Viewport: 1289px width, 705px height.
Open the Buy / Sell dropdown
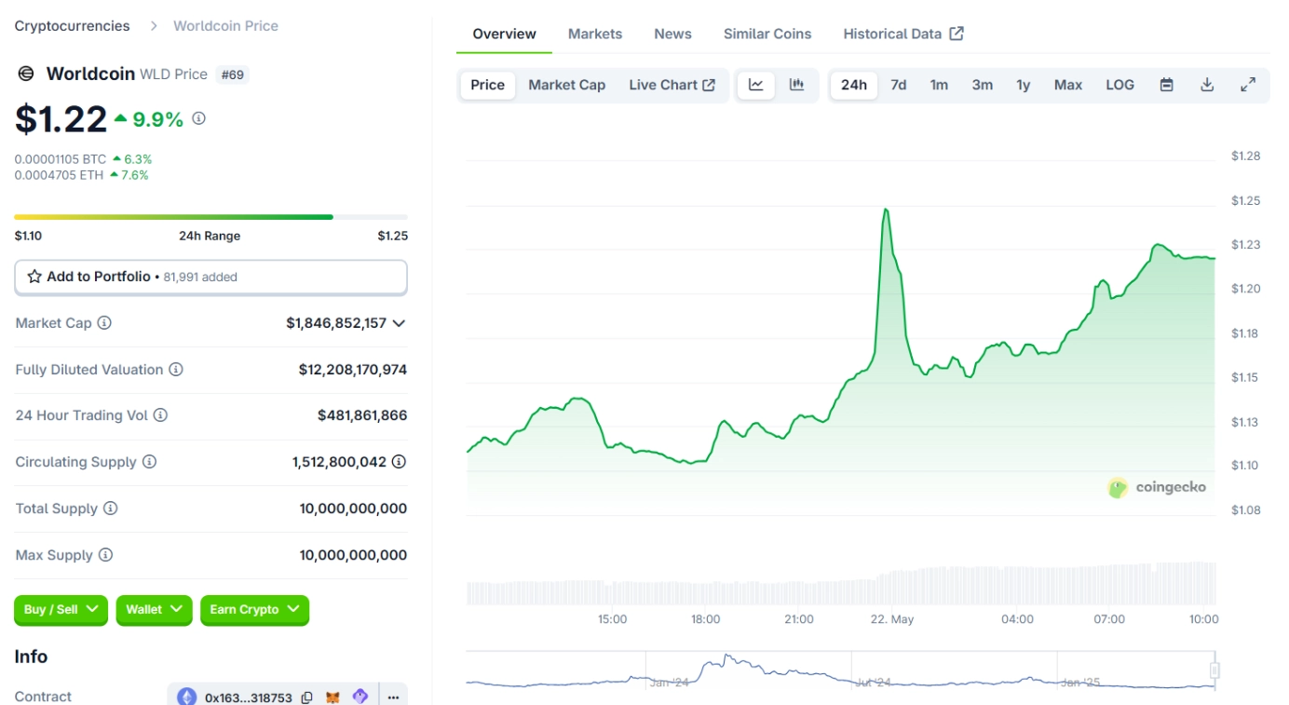pos(61,610)
